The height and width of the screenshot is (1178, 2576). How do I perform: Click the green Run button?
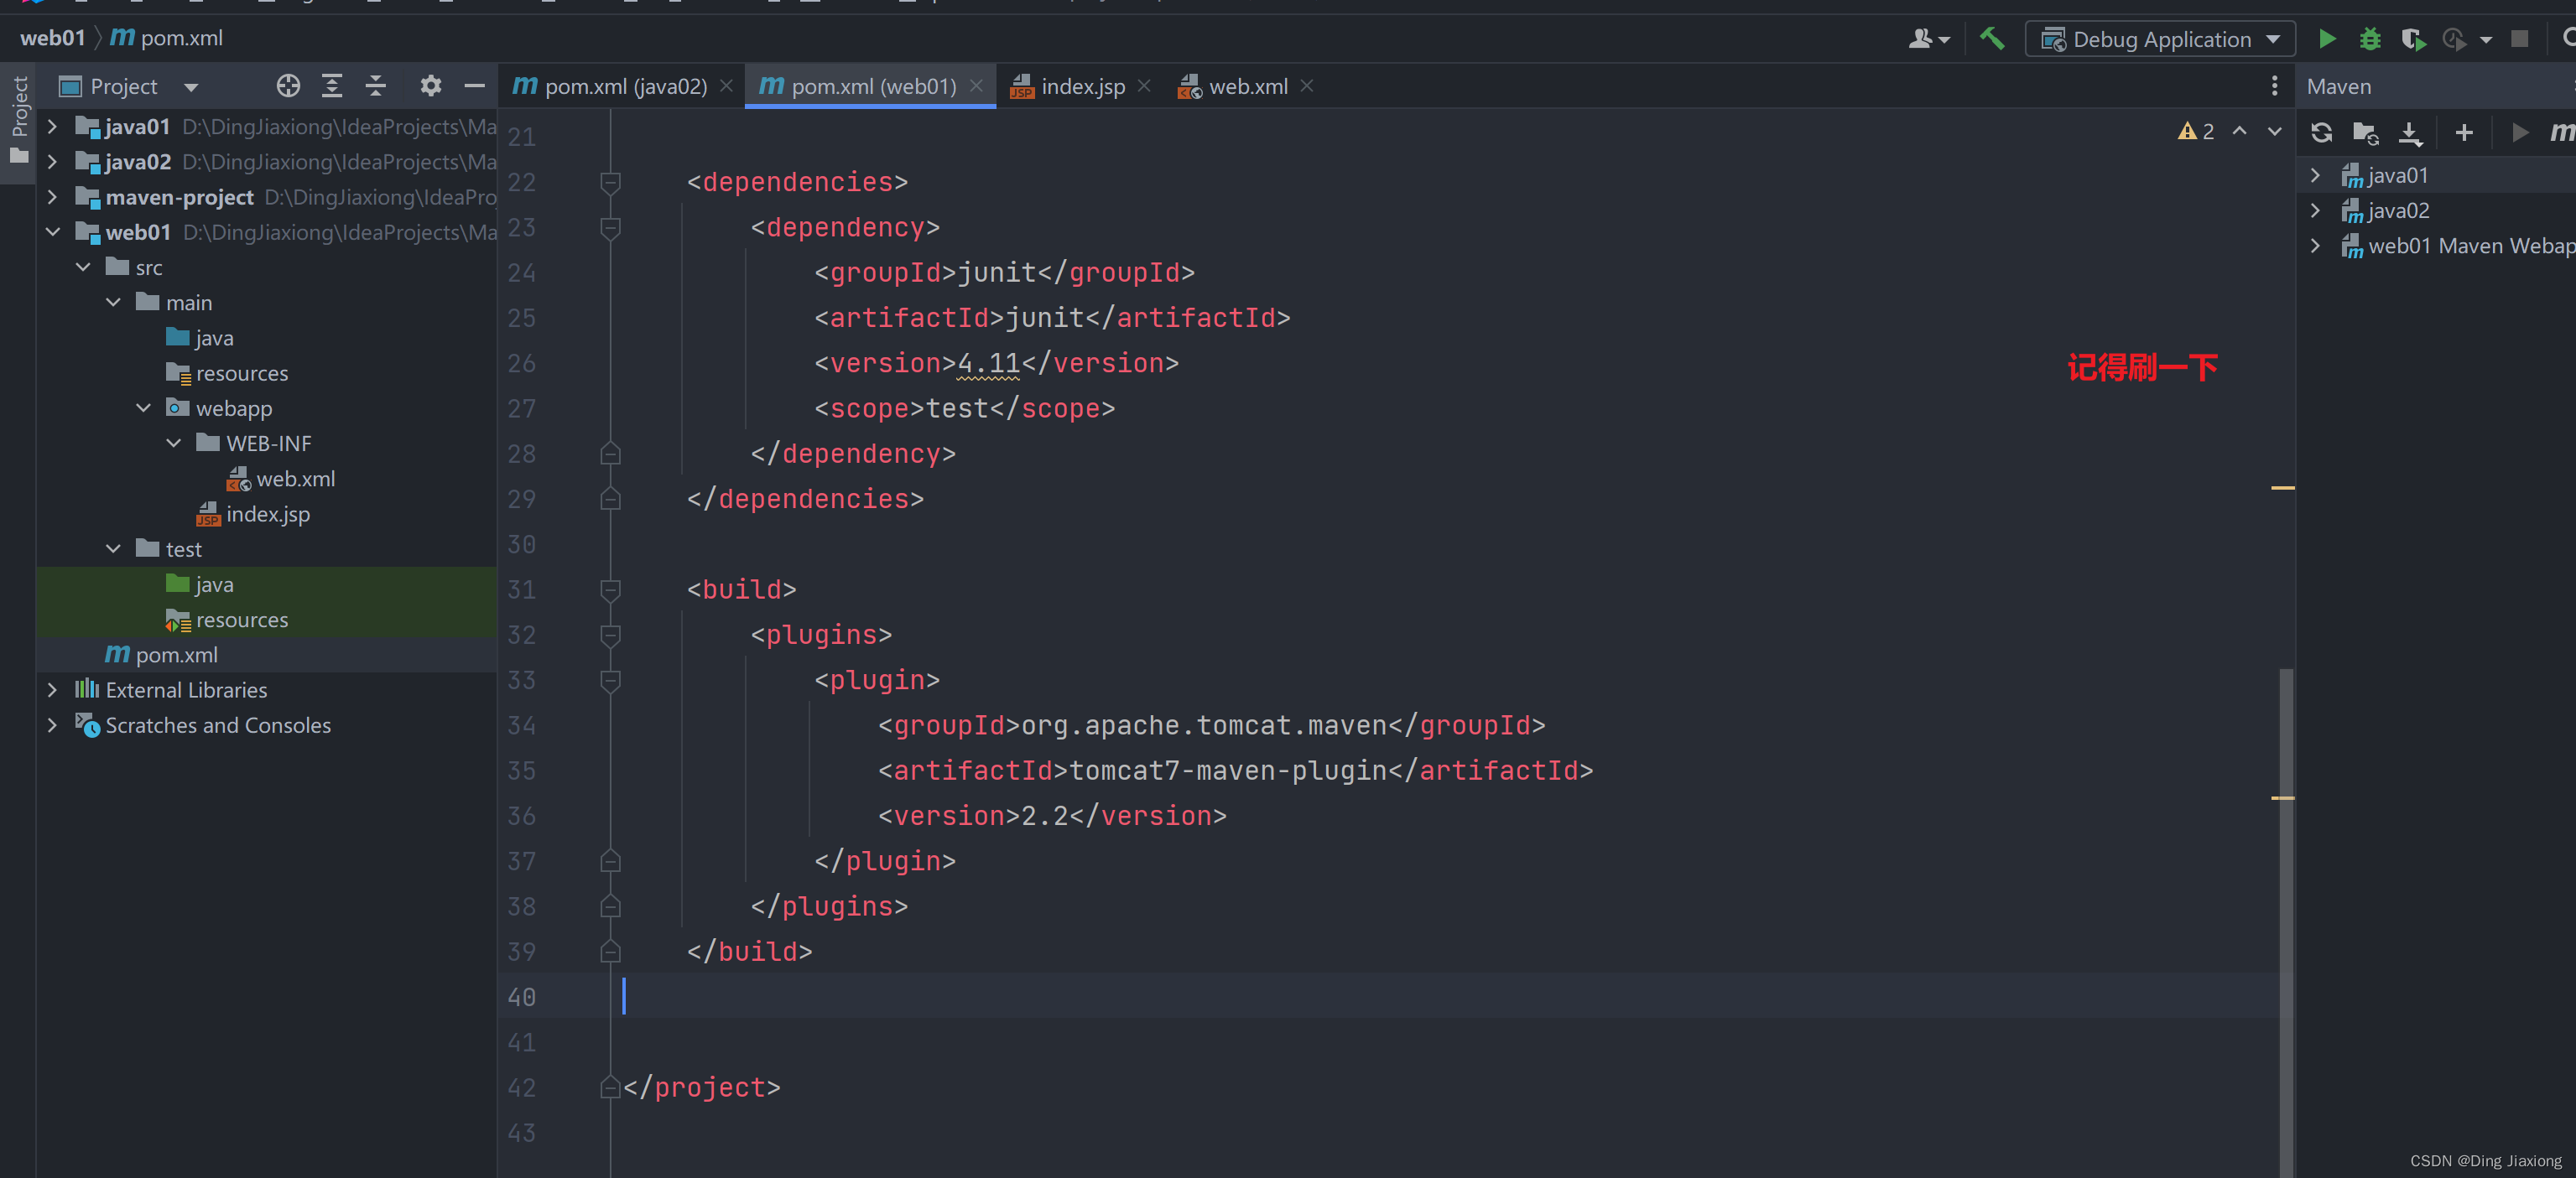point(2327,39)
